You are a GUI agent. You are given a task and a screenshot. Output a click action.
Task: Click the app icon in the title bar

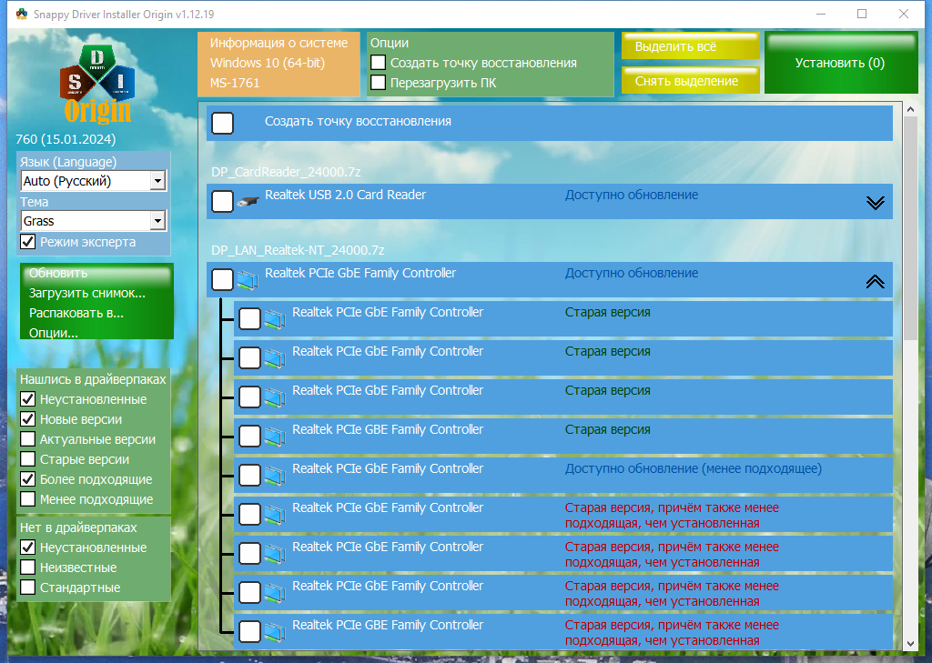(x=22, y=14)
